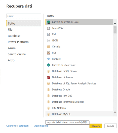
Task: Open the Servizi online category
Action: (x=17, y=54)
